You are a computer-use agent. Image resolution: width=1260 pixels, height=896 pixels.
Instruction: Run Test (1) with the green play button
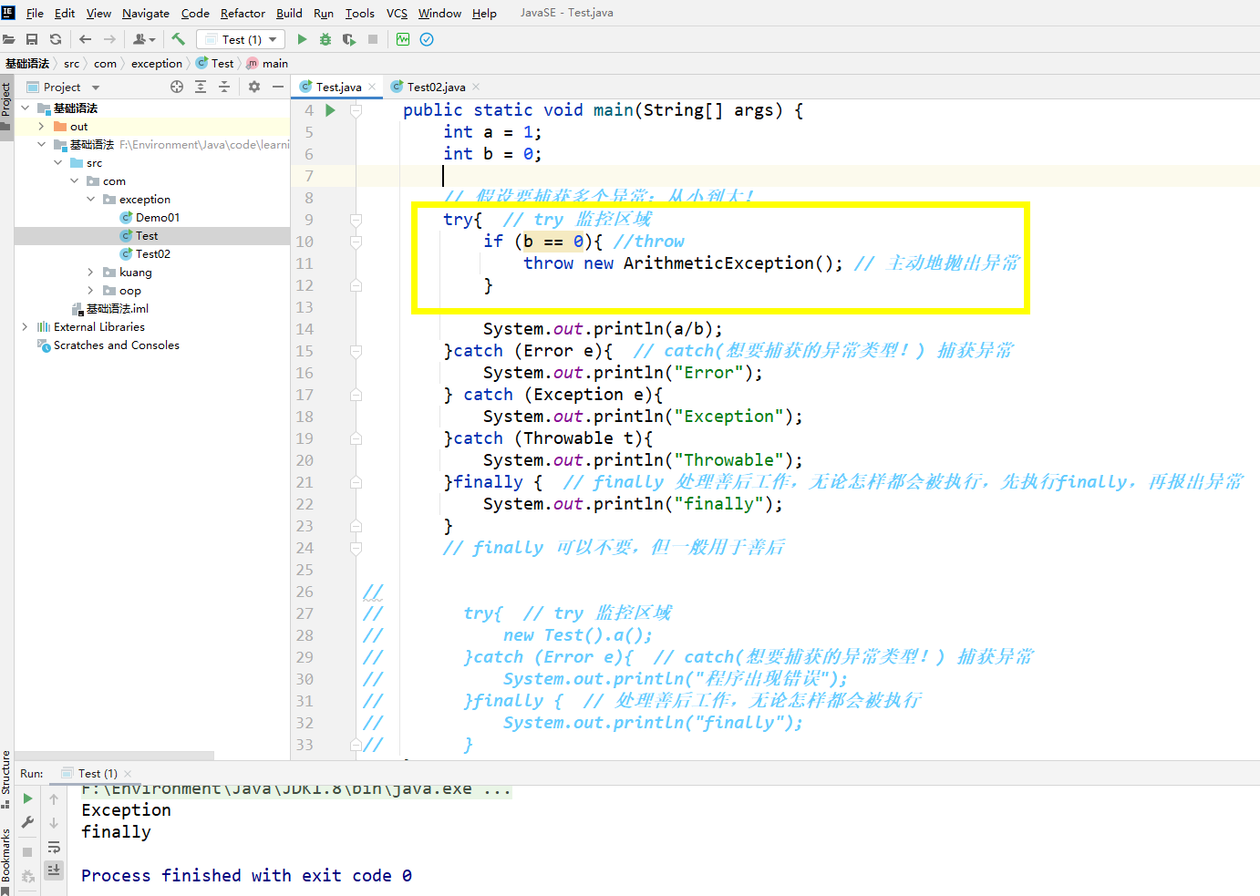click(302, 39)
